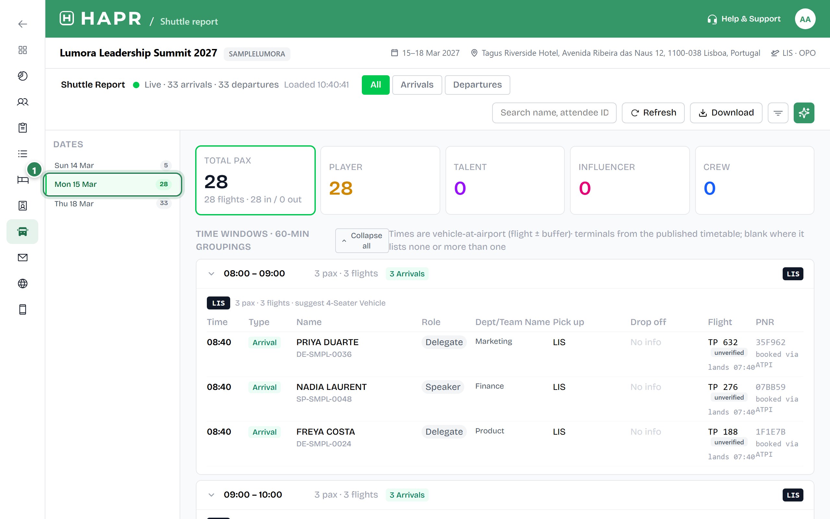Switch to the Departures tab

pyautogui.click(x=478, y=85)
